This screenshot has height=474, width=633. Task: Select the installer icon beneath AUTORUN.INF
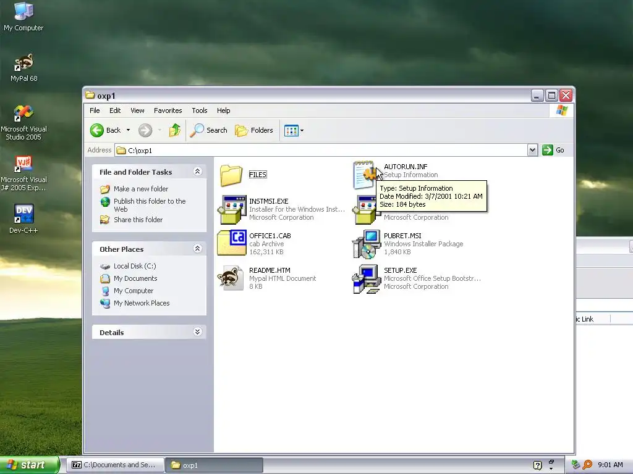(364, 210)
